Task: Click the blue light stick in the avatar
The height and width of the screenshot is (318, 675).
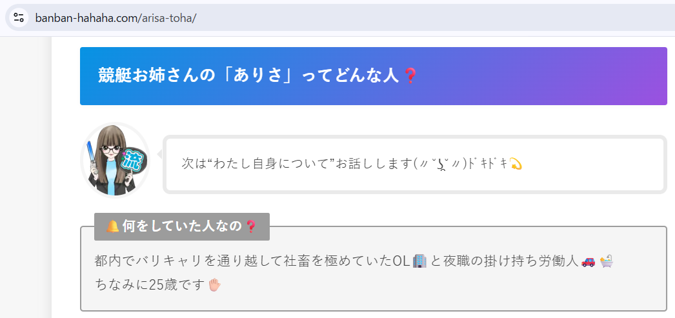Action: click(92, 157)
